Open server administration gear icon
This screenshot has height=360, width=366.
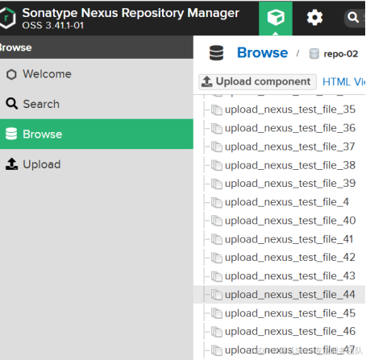[314, 18]
